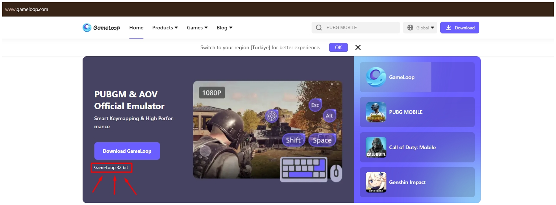Viewport: 556px width, 205px height.
Task: Click the Call of Duty game icon
Action: [x=376, y=147]
